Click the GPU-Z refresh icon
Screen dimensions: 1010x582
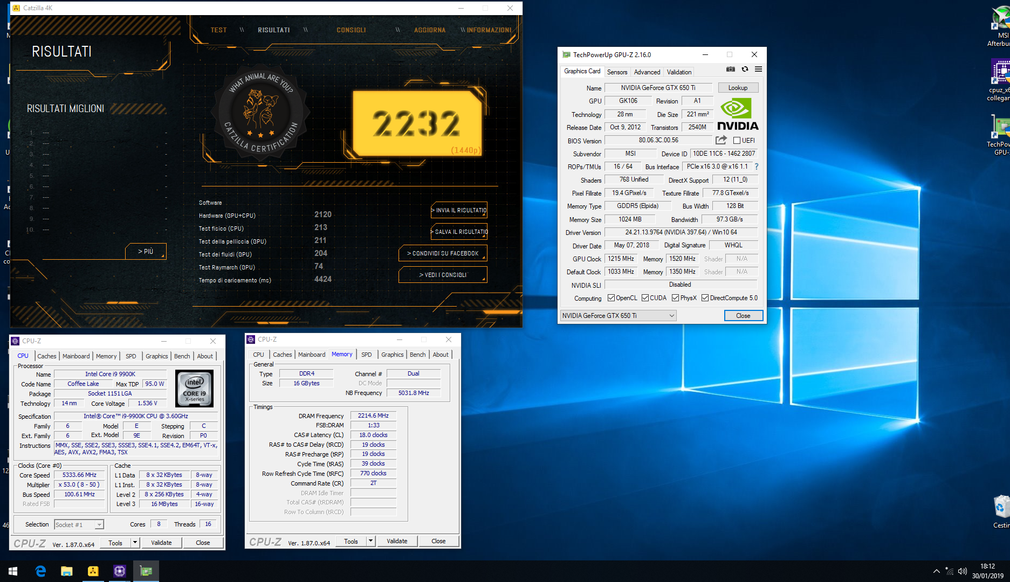[x=745, y=69]
